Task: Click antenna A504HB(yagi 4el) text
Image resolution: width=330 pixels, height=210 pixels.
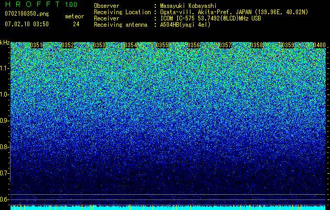Action: pyautogui.click(x=185, y=25)
